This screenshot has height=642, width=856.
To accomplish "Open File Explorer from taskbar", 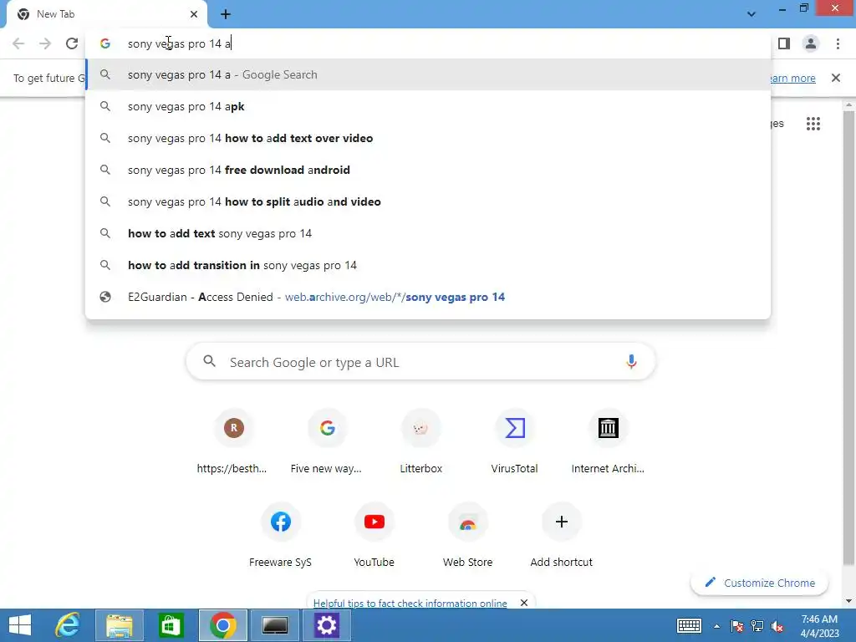I will (x=119, y=625).
